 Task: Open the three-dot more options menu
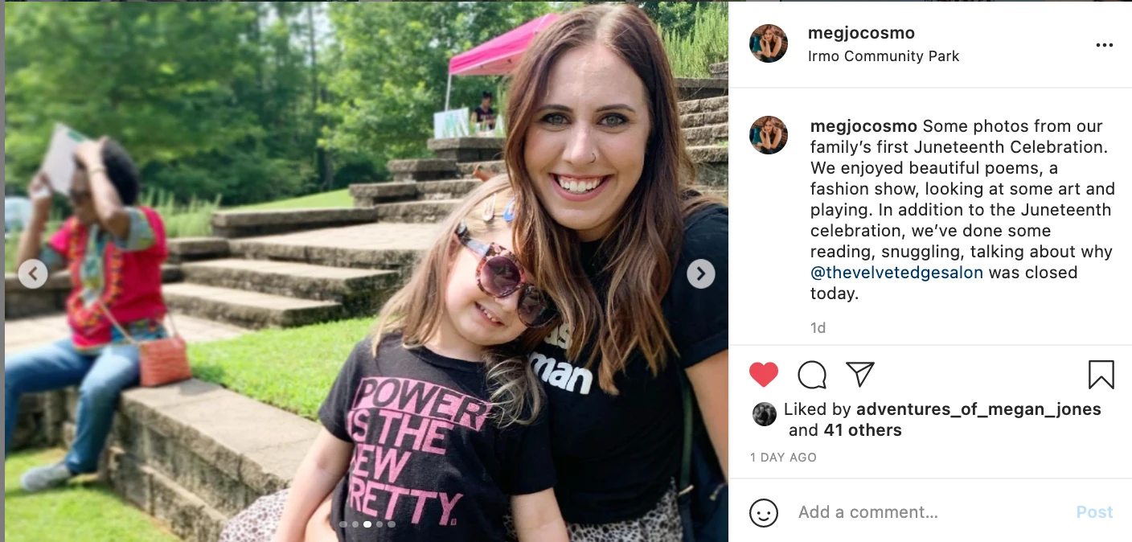point(1105,45)
